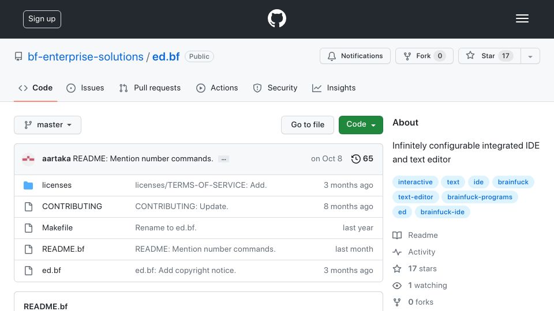554x311 pixels.
Task: Expand the star lists dropdown arrow
Action: (530, 56)
